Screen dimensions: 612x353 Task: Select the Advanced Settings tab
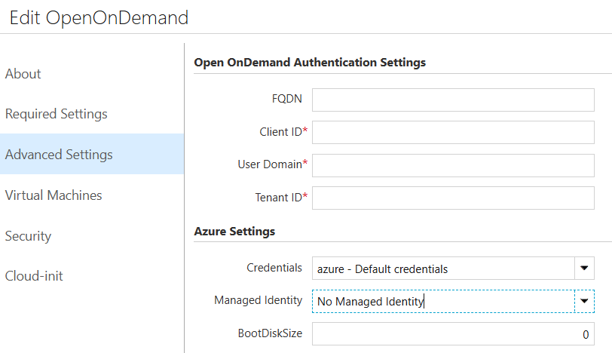point(59,155)
